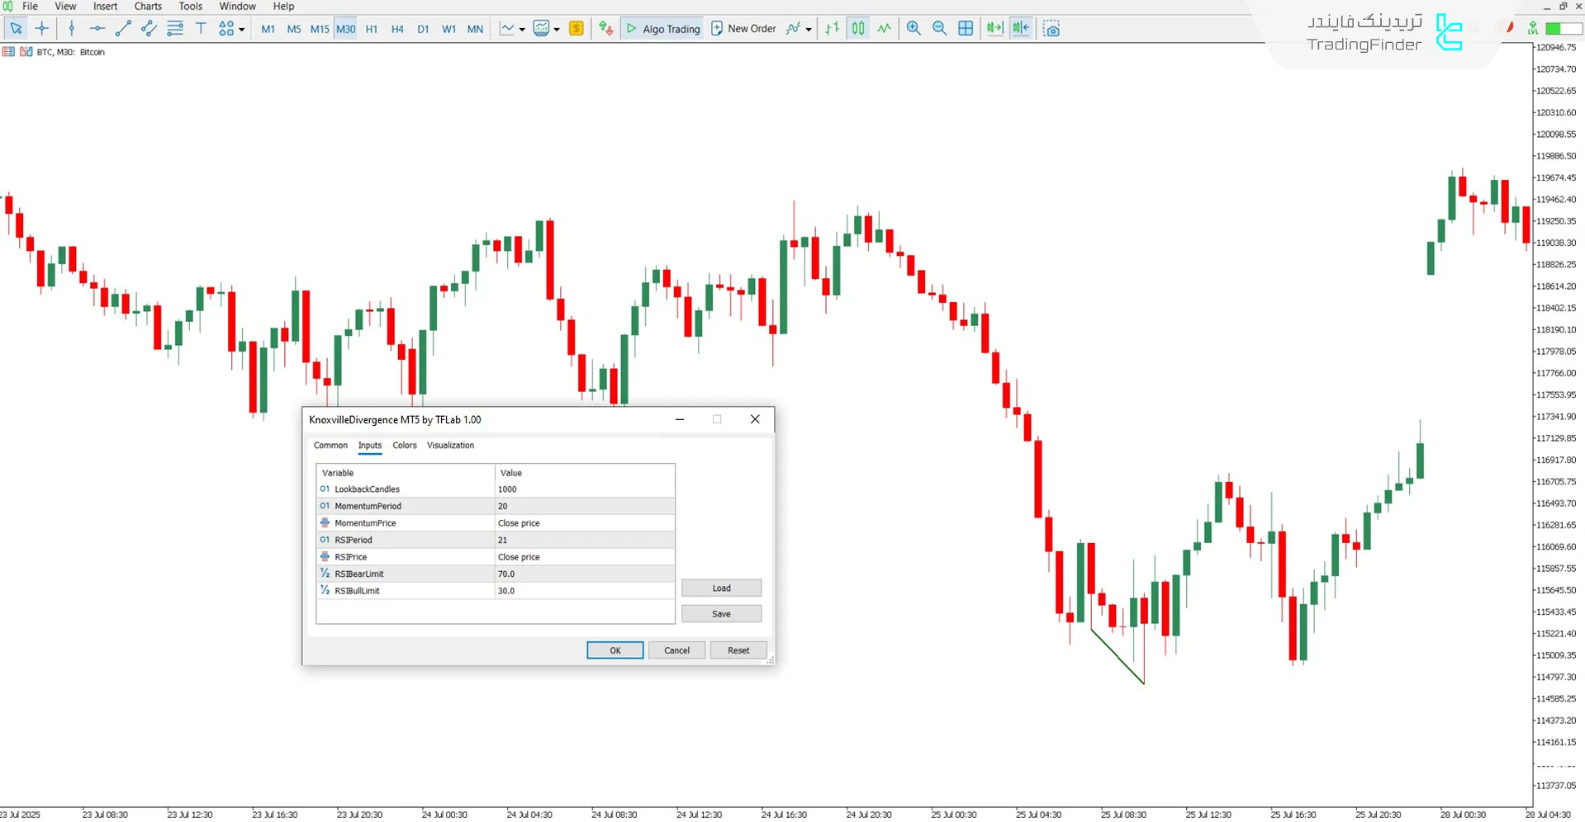Open the chart type dropdown arrow

[x=522, y=30]
